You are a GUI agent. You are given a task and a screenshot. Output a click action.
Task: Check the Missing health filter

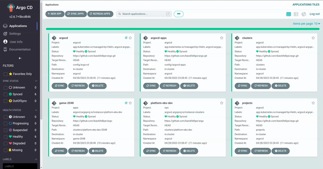click(x=6, y=150)
